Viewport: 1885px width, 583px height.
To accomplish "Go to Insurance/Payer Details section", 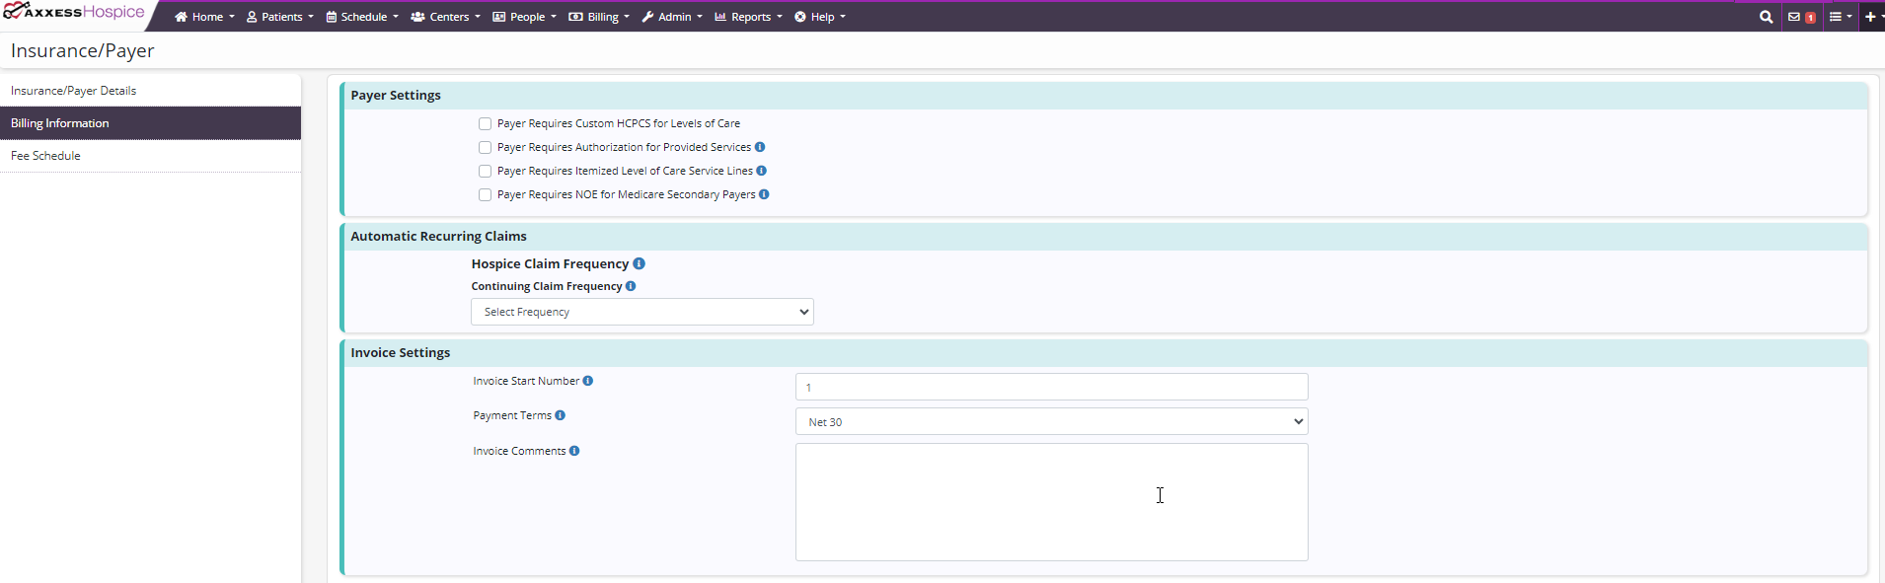I will click(74, 91).
